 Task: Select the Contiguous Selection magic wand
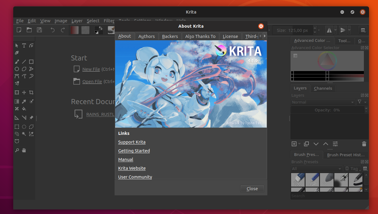point(24,134)
